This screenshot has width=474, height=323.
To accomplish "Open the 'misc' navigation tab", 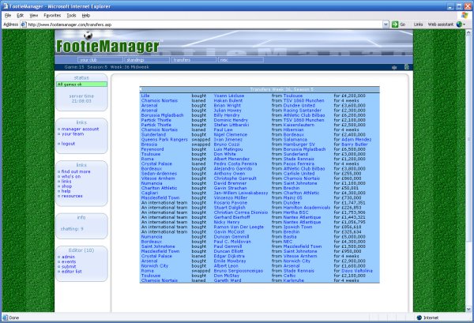I will tap(241, 60).
